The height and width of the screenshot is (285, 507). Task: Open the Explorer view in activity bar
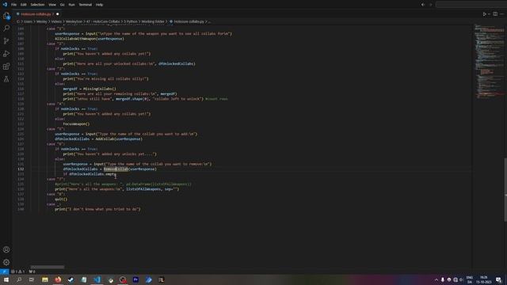(x=6, y=16)
